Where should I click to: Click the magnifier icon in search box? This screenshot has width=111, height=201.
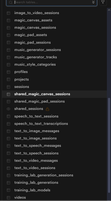pyautogui.click(x=11, y=2)
